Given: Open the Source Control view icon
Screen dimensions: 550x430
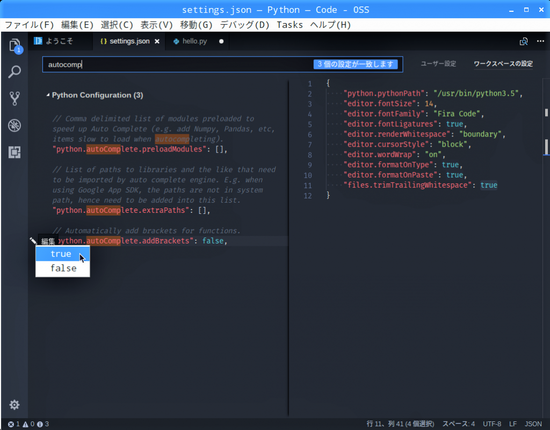Looking at the screenshot, I should pyautogui.click(x=15, y=99).
